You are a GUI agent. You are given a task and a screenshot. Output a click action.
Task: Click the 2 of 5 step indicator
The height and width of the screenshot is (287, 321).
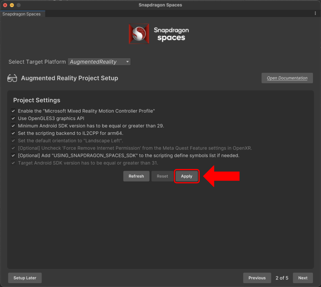tap(282, 278)
